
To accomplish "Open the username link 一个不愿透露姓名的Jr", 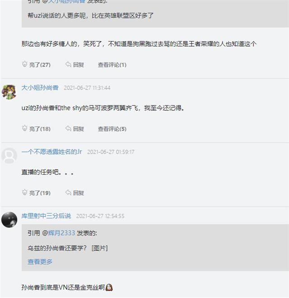I will pyautogui.click(x=51, y=152).
